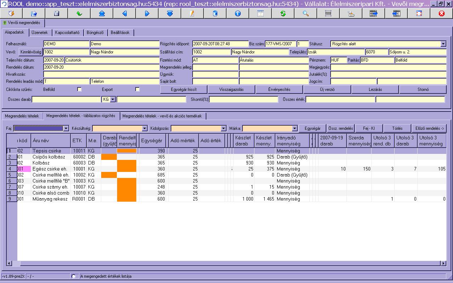Enable the Export checkbox
This screenshot has width=453, height=283.
click(137, 89)
